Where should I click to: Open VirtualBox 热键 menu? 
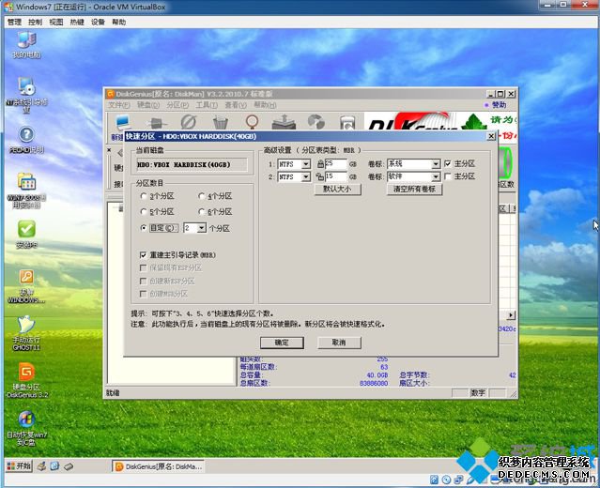77,23
